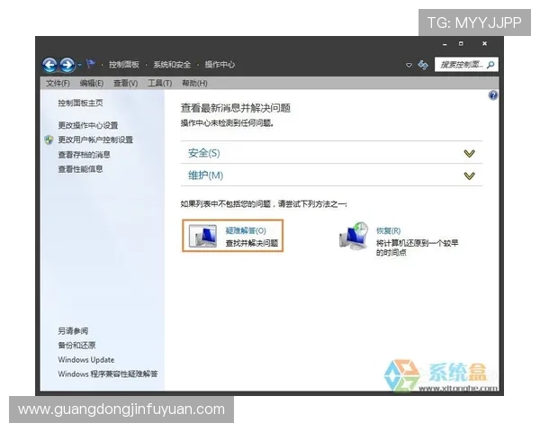Open 备份和还原 in the See also list
Image resolution: width=540 pixels, height=432 pixels.
[x=76, y=346]
